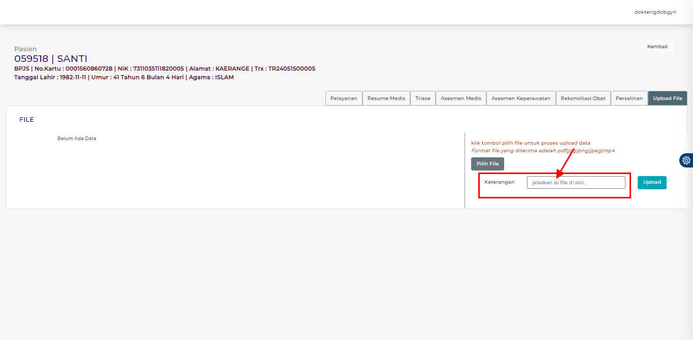Click the FILE section heading

[26, 120]
